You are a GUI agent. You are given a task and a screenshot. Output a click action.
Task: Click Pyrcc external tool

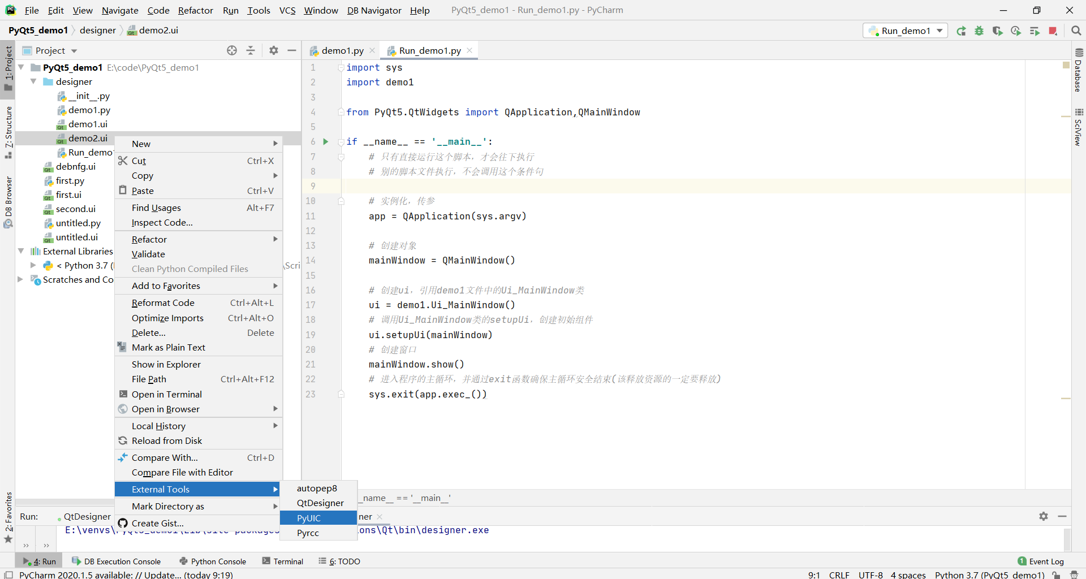(318, 533)
